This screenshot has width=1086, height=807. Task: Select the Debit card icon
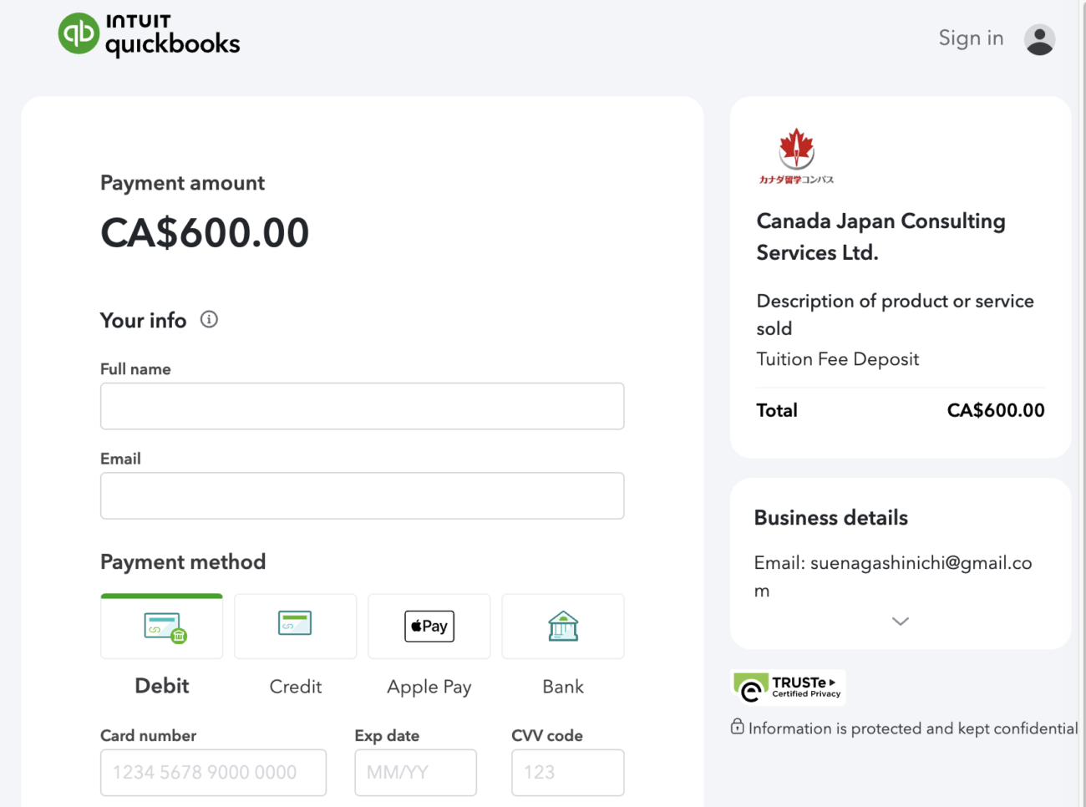tap(165, 627)
